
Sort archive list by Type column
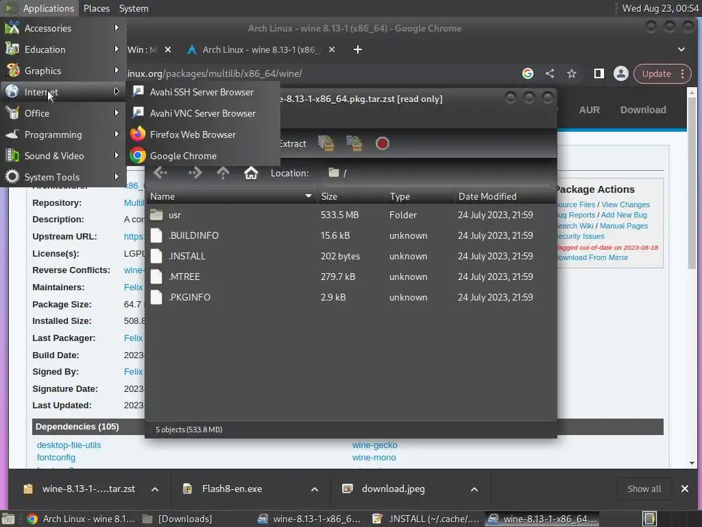point(420,196)
